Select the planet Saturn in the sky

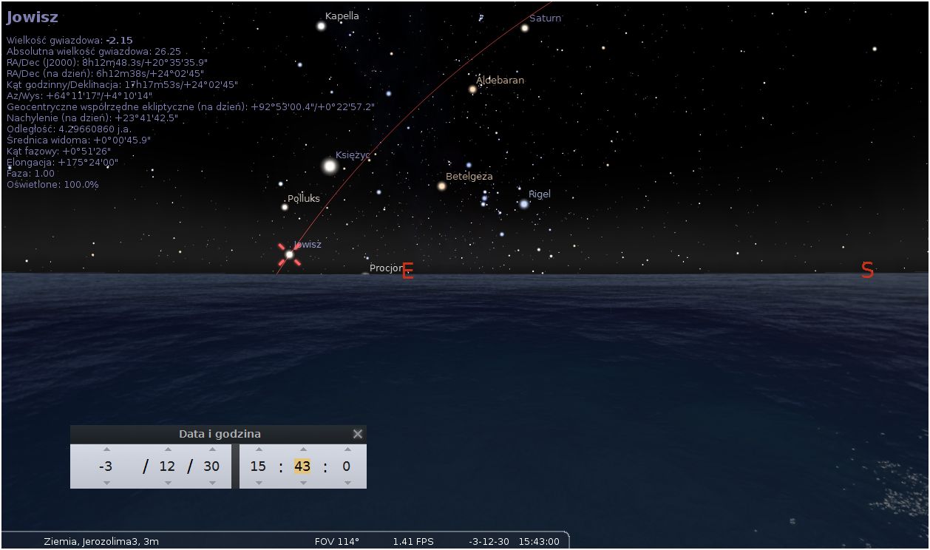pyautogui.click(x=525, y=28)
